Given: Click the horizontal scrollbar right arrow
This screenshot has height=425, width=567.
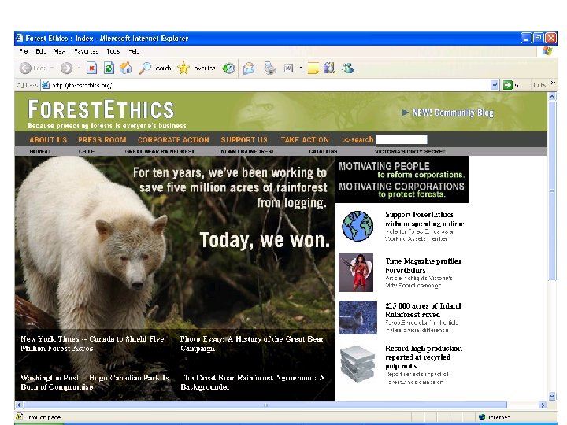Looking at the screenshot, I should tap(543, 405).
